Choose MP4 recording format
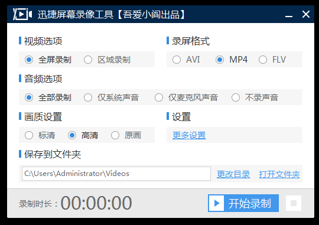Image resolution: width=319 pixels, height=225 pixels. pos(232,60)
